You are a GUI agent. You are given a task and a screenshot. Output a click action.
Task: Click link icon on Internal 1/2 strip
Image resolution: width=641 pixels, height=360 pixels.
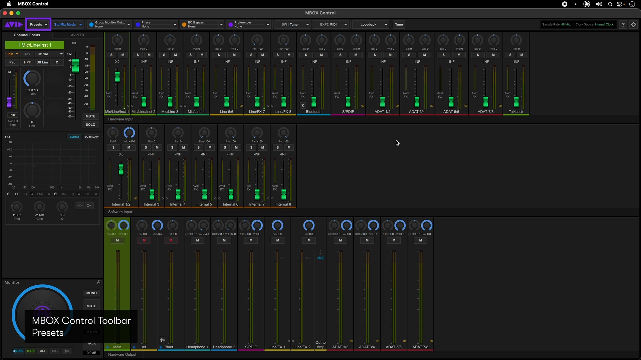(x=136, y=198)
